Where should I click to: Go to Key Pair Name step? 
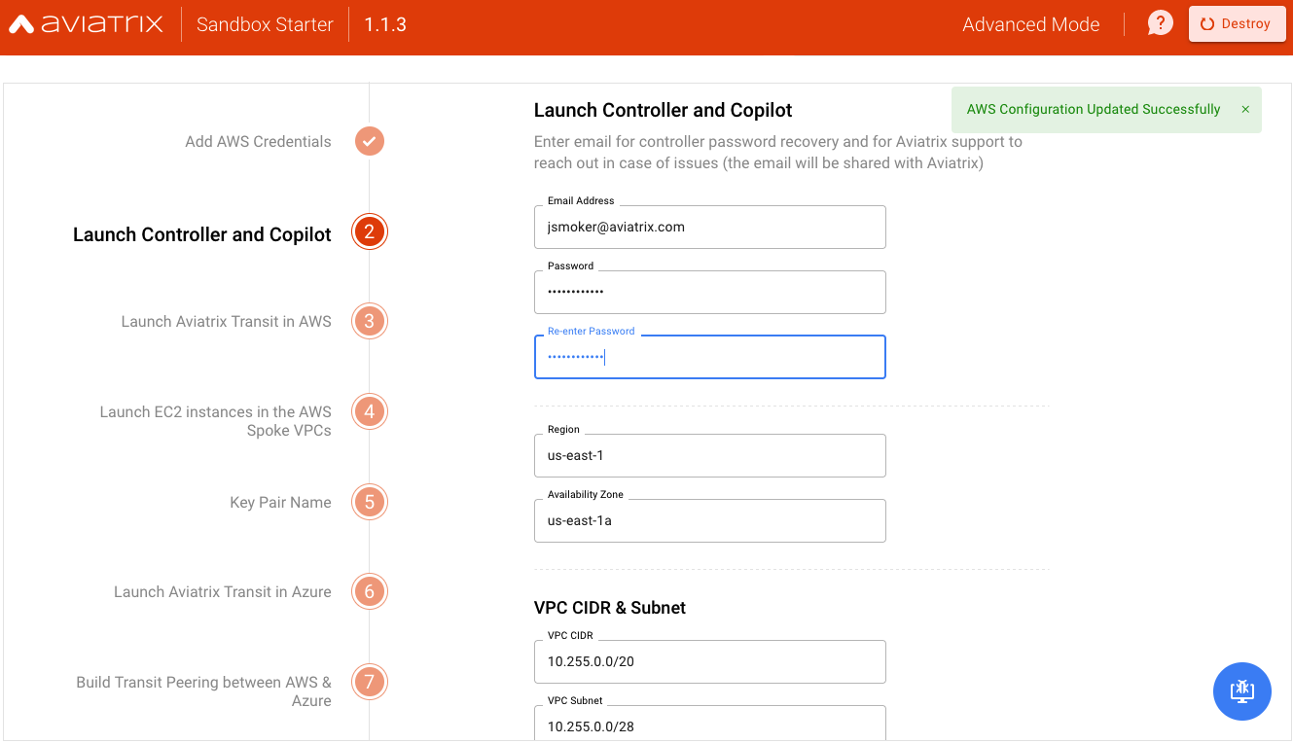click(280, 503)
